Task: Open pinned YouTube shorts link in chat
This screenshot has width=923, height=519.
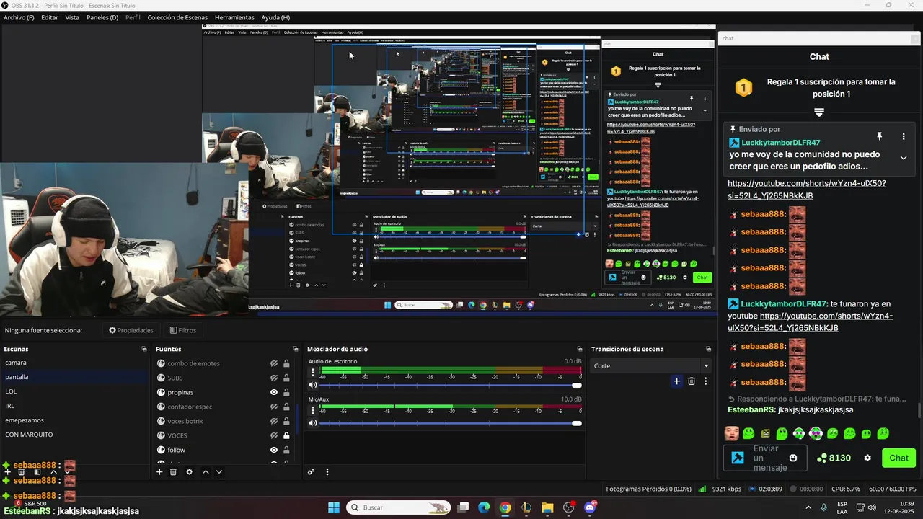Action: coord(807,190)
